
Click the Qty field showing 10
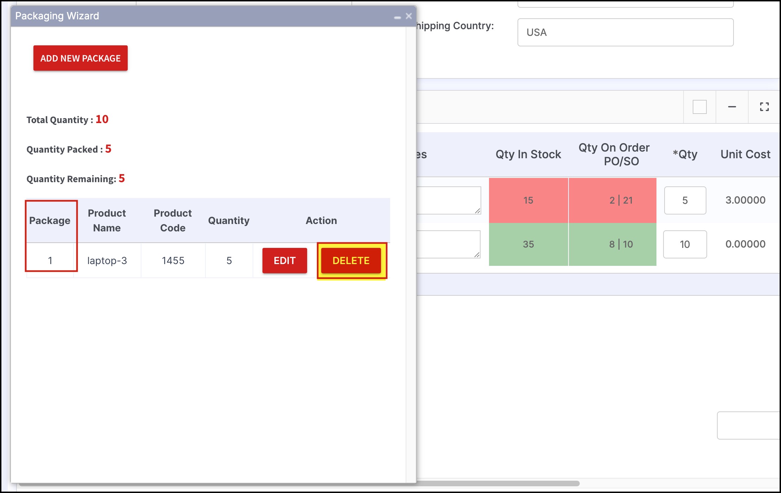685,244
